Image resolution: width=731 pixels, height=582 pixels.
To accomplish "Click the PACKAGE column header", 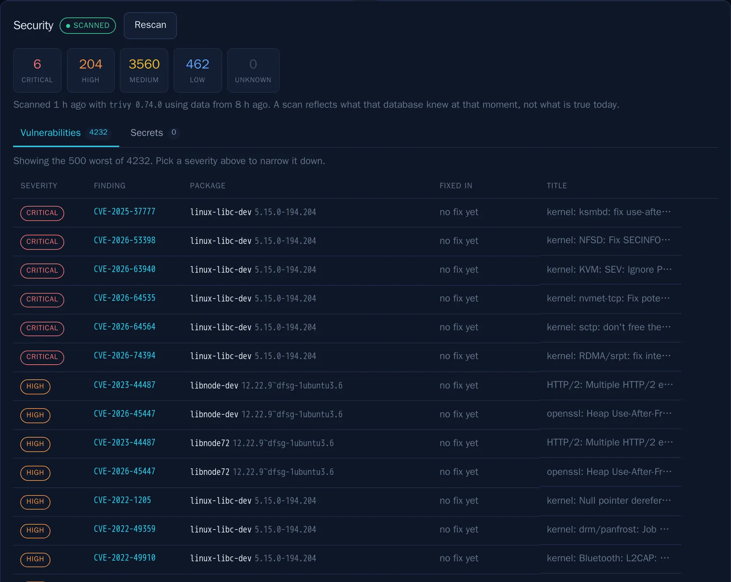I will 207,186.
